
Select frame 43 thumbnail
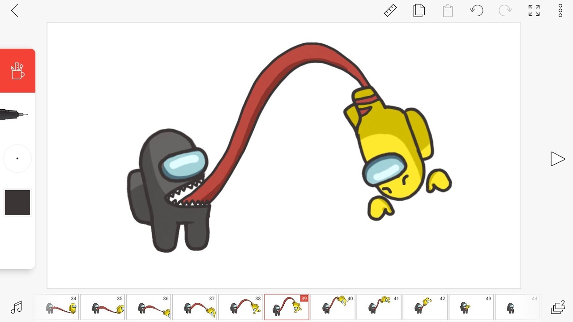click(x=471, y=307)
